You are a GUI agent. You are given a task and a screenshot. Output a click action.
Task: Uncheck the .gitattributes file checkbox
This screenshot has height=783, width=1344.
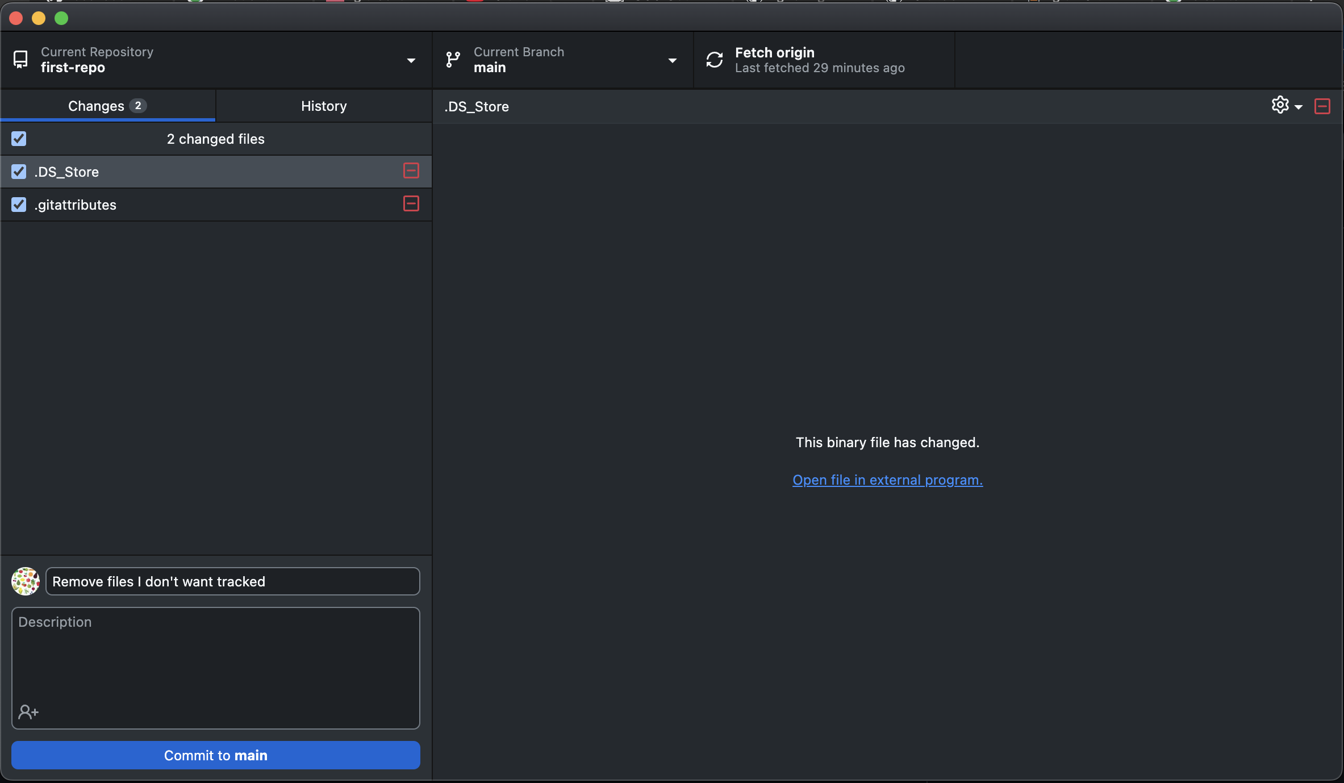[19, 205]
